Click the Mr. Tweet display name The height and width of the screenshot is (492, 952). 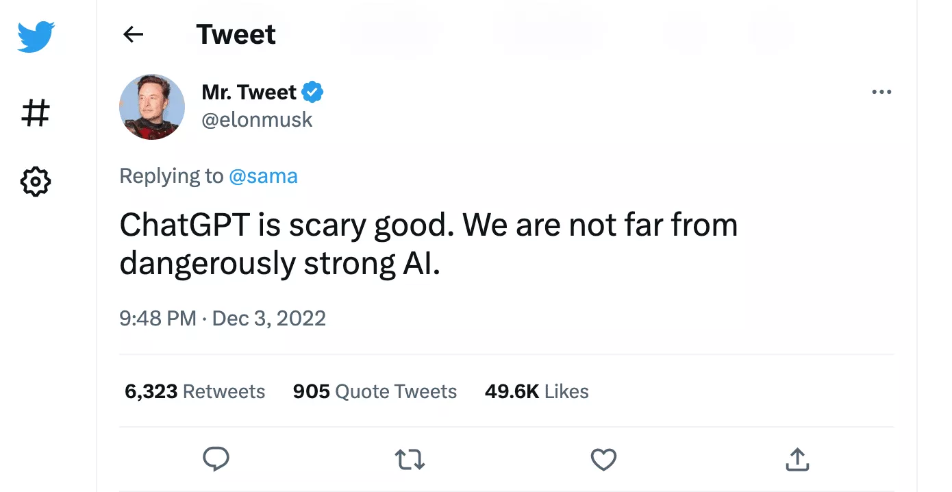tap(249, 92)
